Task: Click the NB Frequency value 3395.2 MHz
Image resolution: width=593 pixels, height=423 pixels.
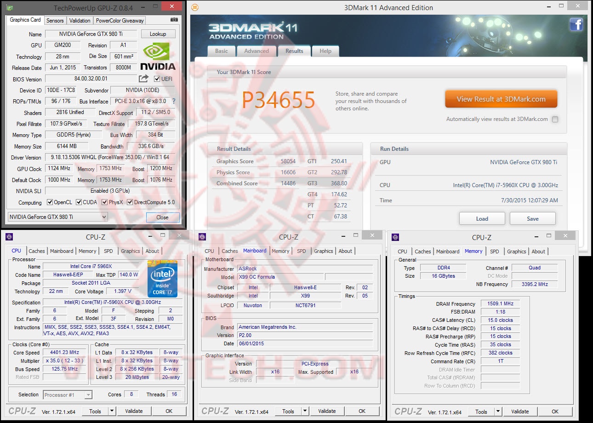Action: coord(535,284)
